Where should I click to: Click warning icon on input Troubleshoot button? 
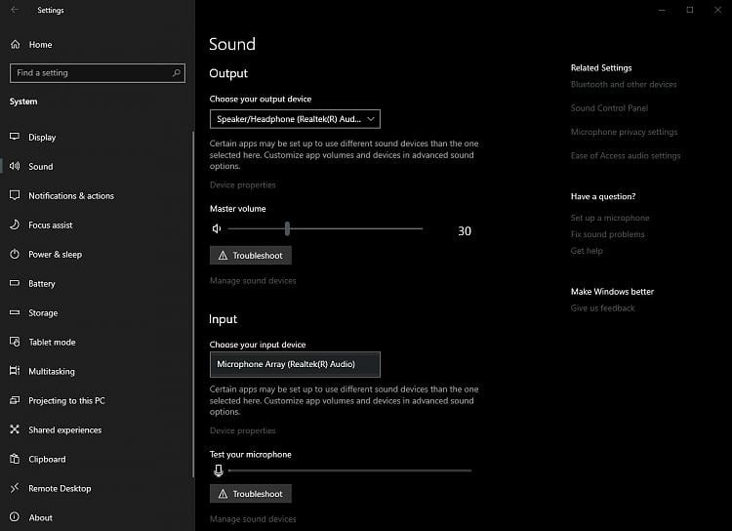223,494
